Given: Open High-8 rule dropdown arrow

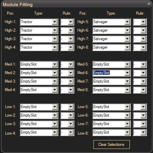Looking at the screenshot, I should (143, 47).
